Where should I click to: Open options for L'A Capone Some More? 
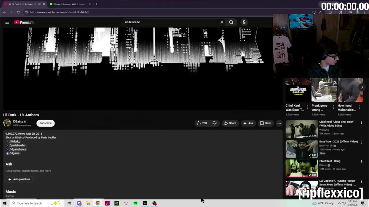click(x=361, y=181)
